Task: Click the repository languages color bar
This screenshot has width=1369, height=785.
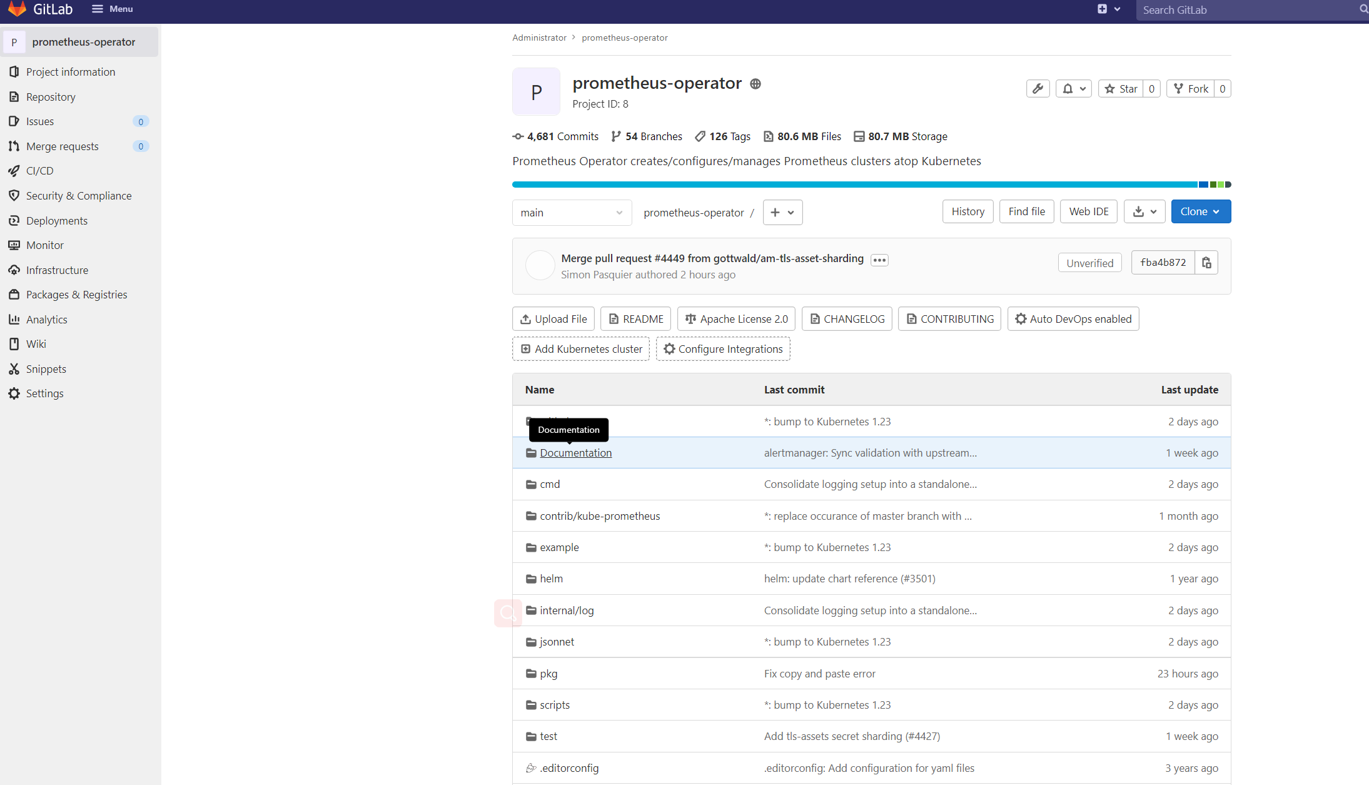Action: (871, 185)
